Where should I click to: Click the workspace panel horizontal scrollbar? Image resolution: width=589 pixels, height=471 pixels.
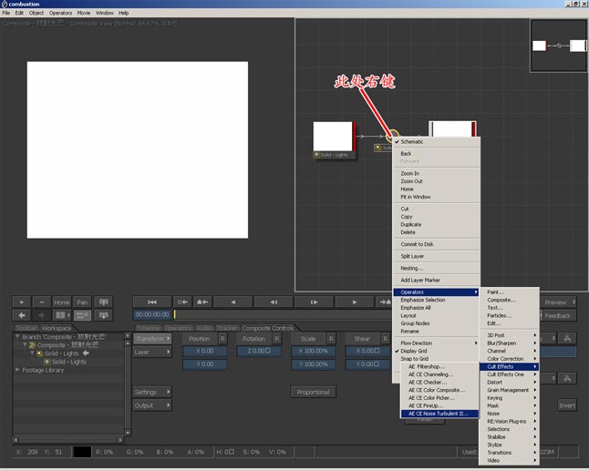pos(68,440)
